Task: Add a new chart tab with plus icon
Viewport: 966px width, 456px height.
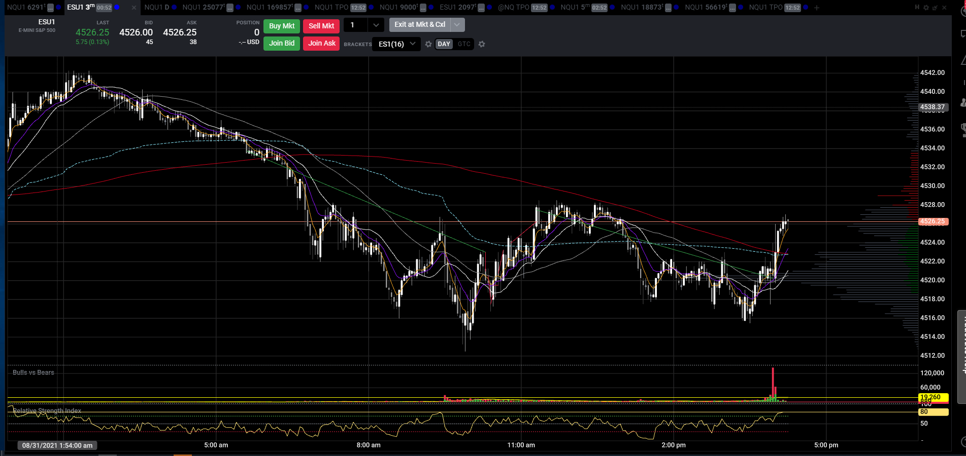Action: pos(817,8)
